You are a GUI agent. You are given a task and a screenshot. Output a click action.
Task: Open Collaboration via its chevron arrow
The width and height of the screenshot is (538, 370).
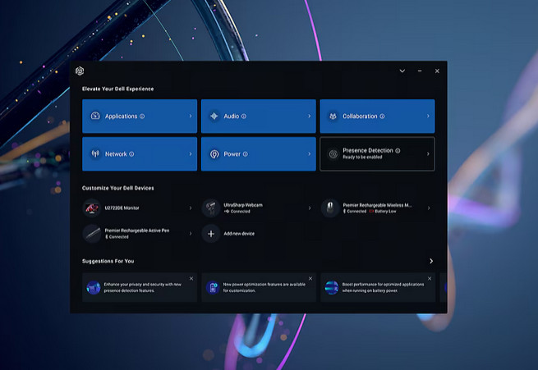pyautogui.click(x=428, y=116)
